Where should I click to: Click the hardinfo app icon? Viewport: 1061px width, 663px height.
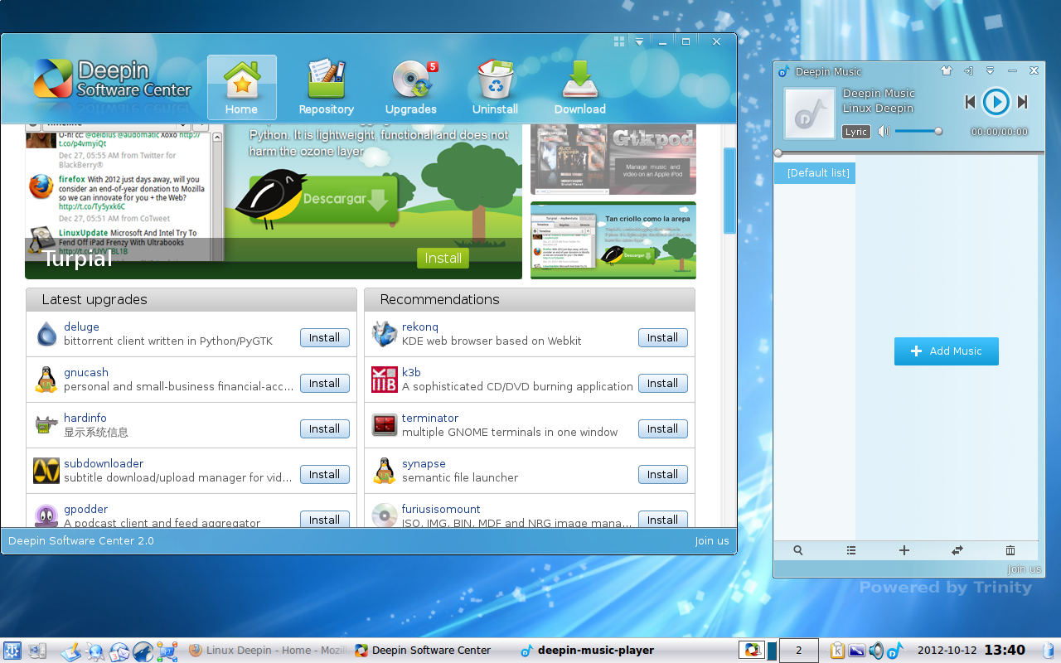pyautogui.click(x=46, y=425)
